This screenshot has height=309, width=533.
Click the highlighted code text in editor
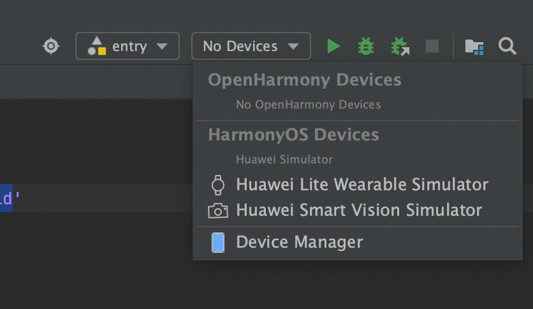[6, 198]
